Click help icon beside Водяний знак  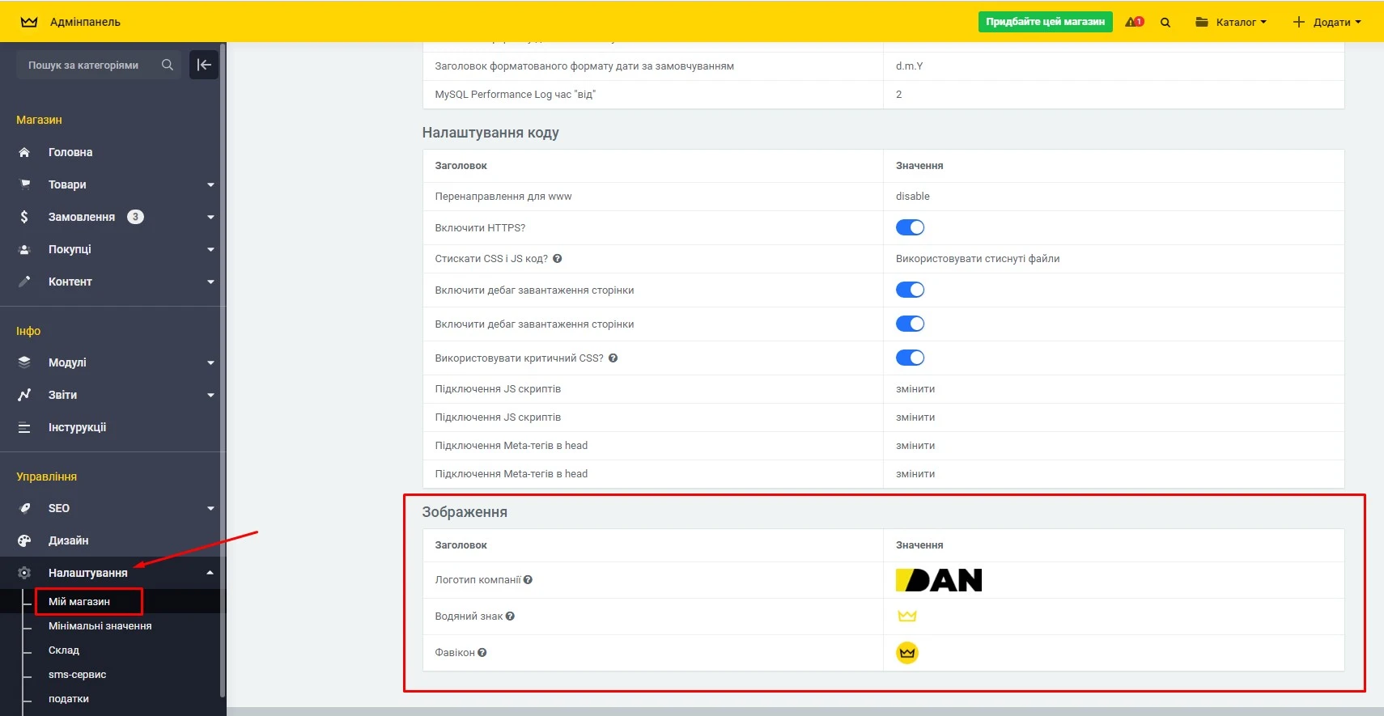pyautogui.click(x=510, y=616)
